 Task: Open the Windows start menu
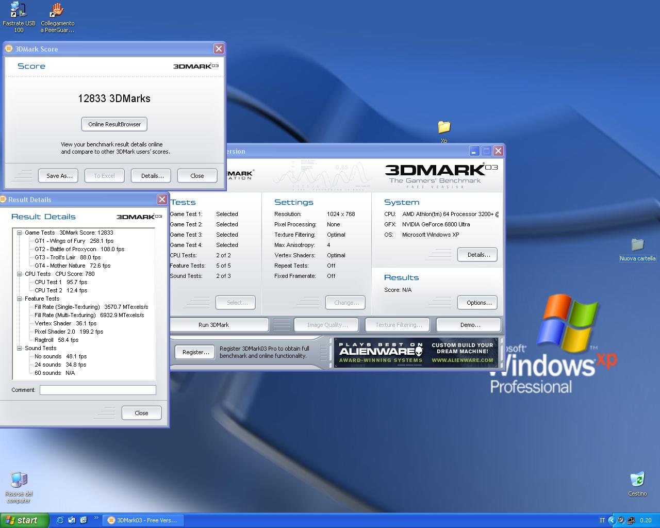(24, 520)
